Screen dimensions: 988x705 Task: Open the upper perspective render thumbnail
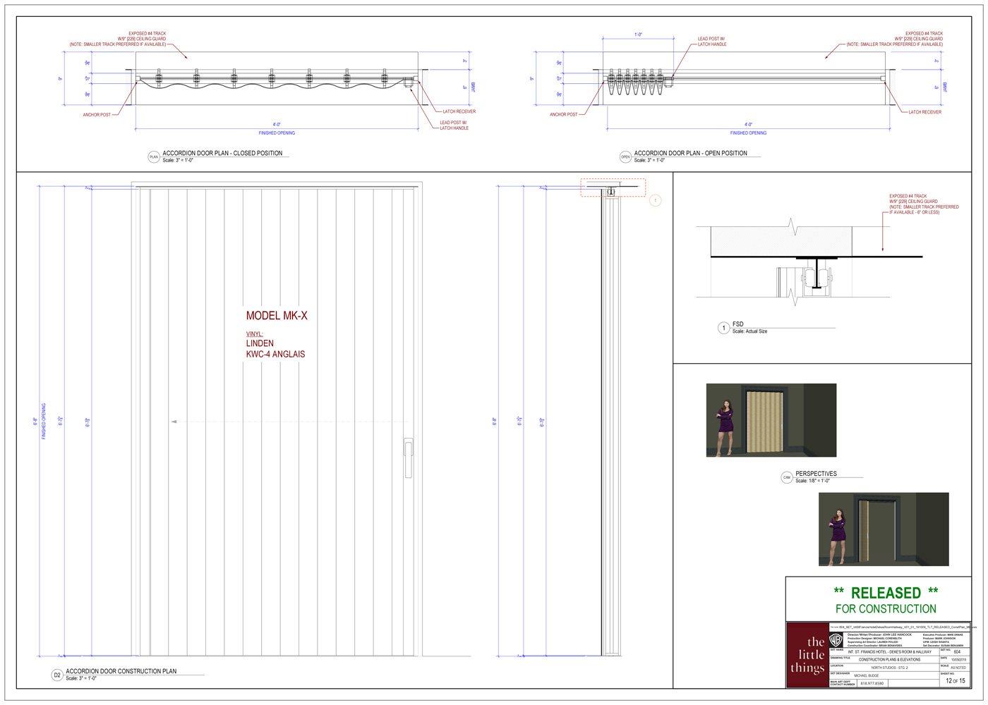(x=771, y=420)
